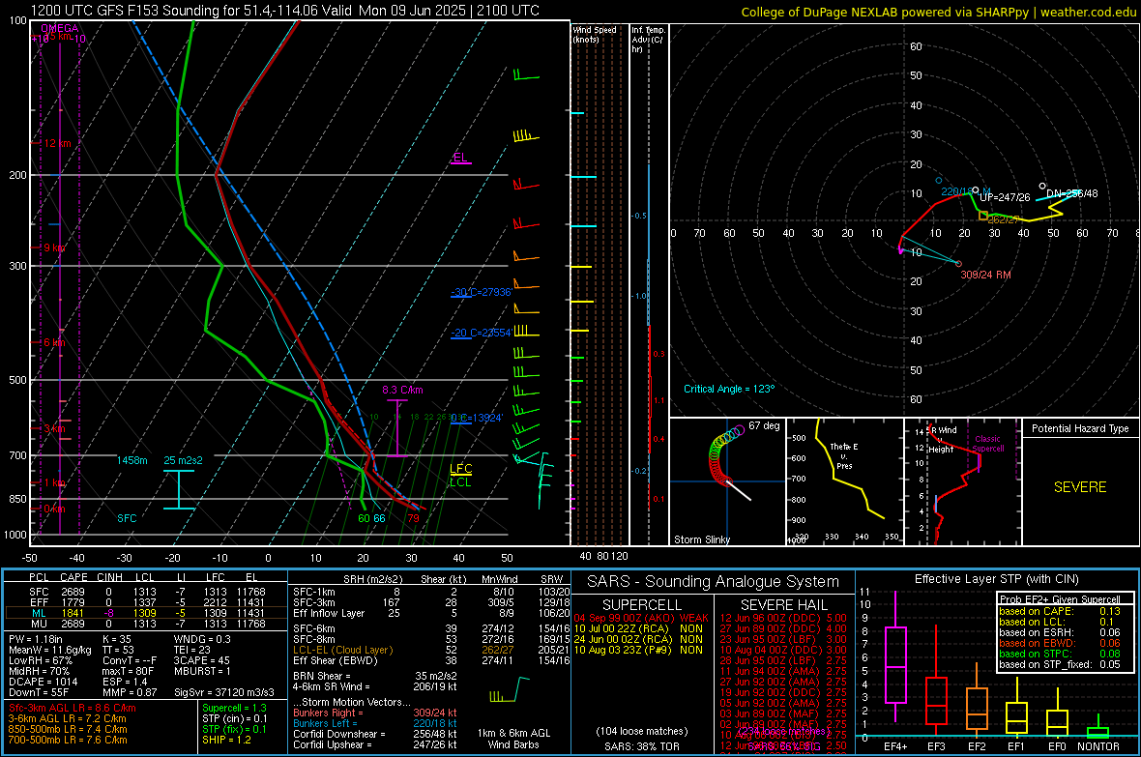Click the Supercell = 1.3 composite value
The height and width of the screenshot is (757, 1141).
click(x=234, y=708)
